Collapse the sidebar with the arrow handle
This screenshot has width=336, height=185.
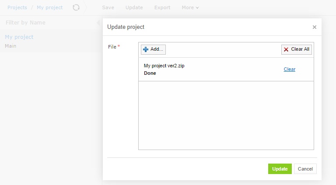(98, 22)
